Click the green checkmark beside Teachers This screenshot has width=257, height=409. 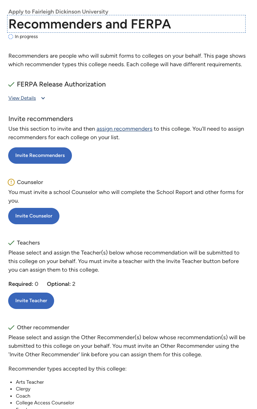tap(11, 243)
